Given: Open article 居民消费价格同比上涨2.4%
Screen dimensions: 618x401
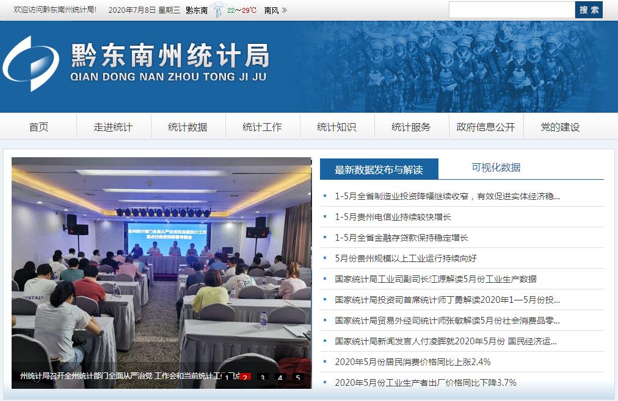Looking at the screenshot, I should [x=413, y=362].
